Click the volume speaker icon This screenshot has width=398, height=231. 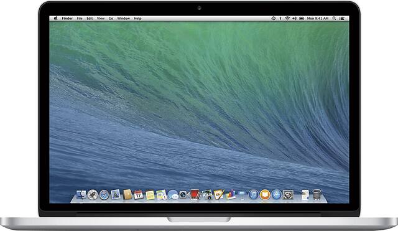click(x=294, y=18)
